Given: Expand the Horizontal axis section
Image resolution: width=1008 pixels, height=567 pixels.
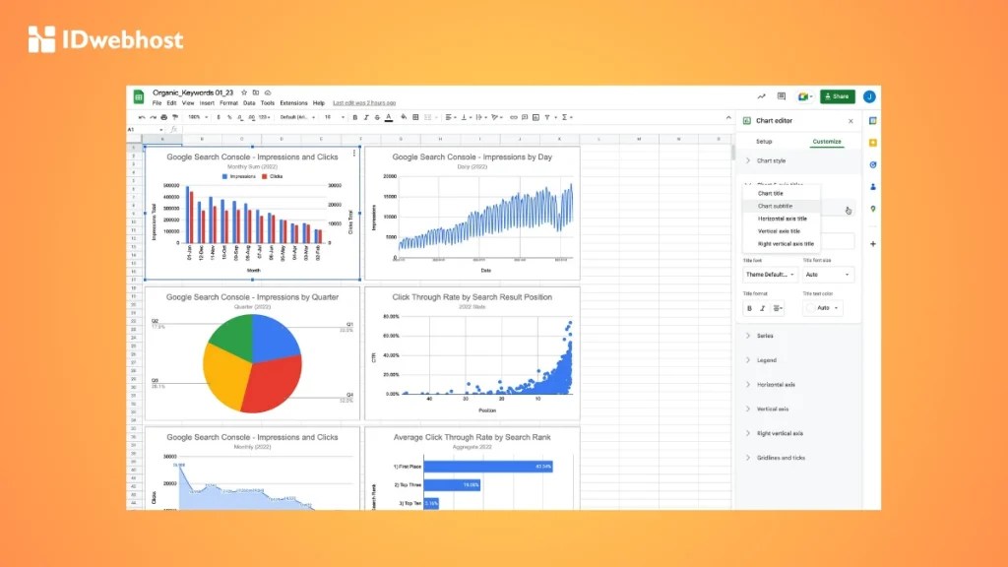Looking at the screenshot, I should [797, 385].
